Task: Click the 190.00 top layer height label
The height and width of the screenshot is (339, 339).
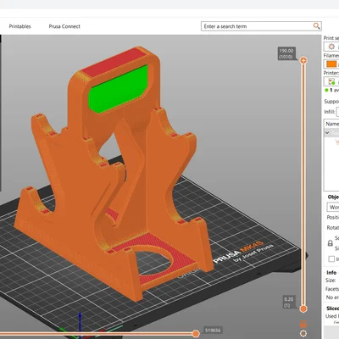Action: (x=286, y=53)
